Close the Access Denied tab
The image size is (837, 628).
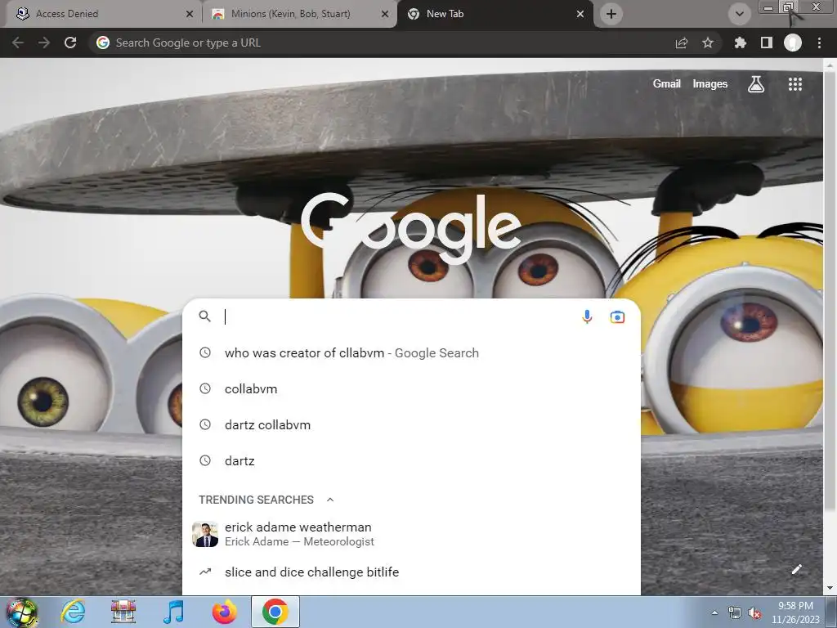click(189, 14)
